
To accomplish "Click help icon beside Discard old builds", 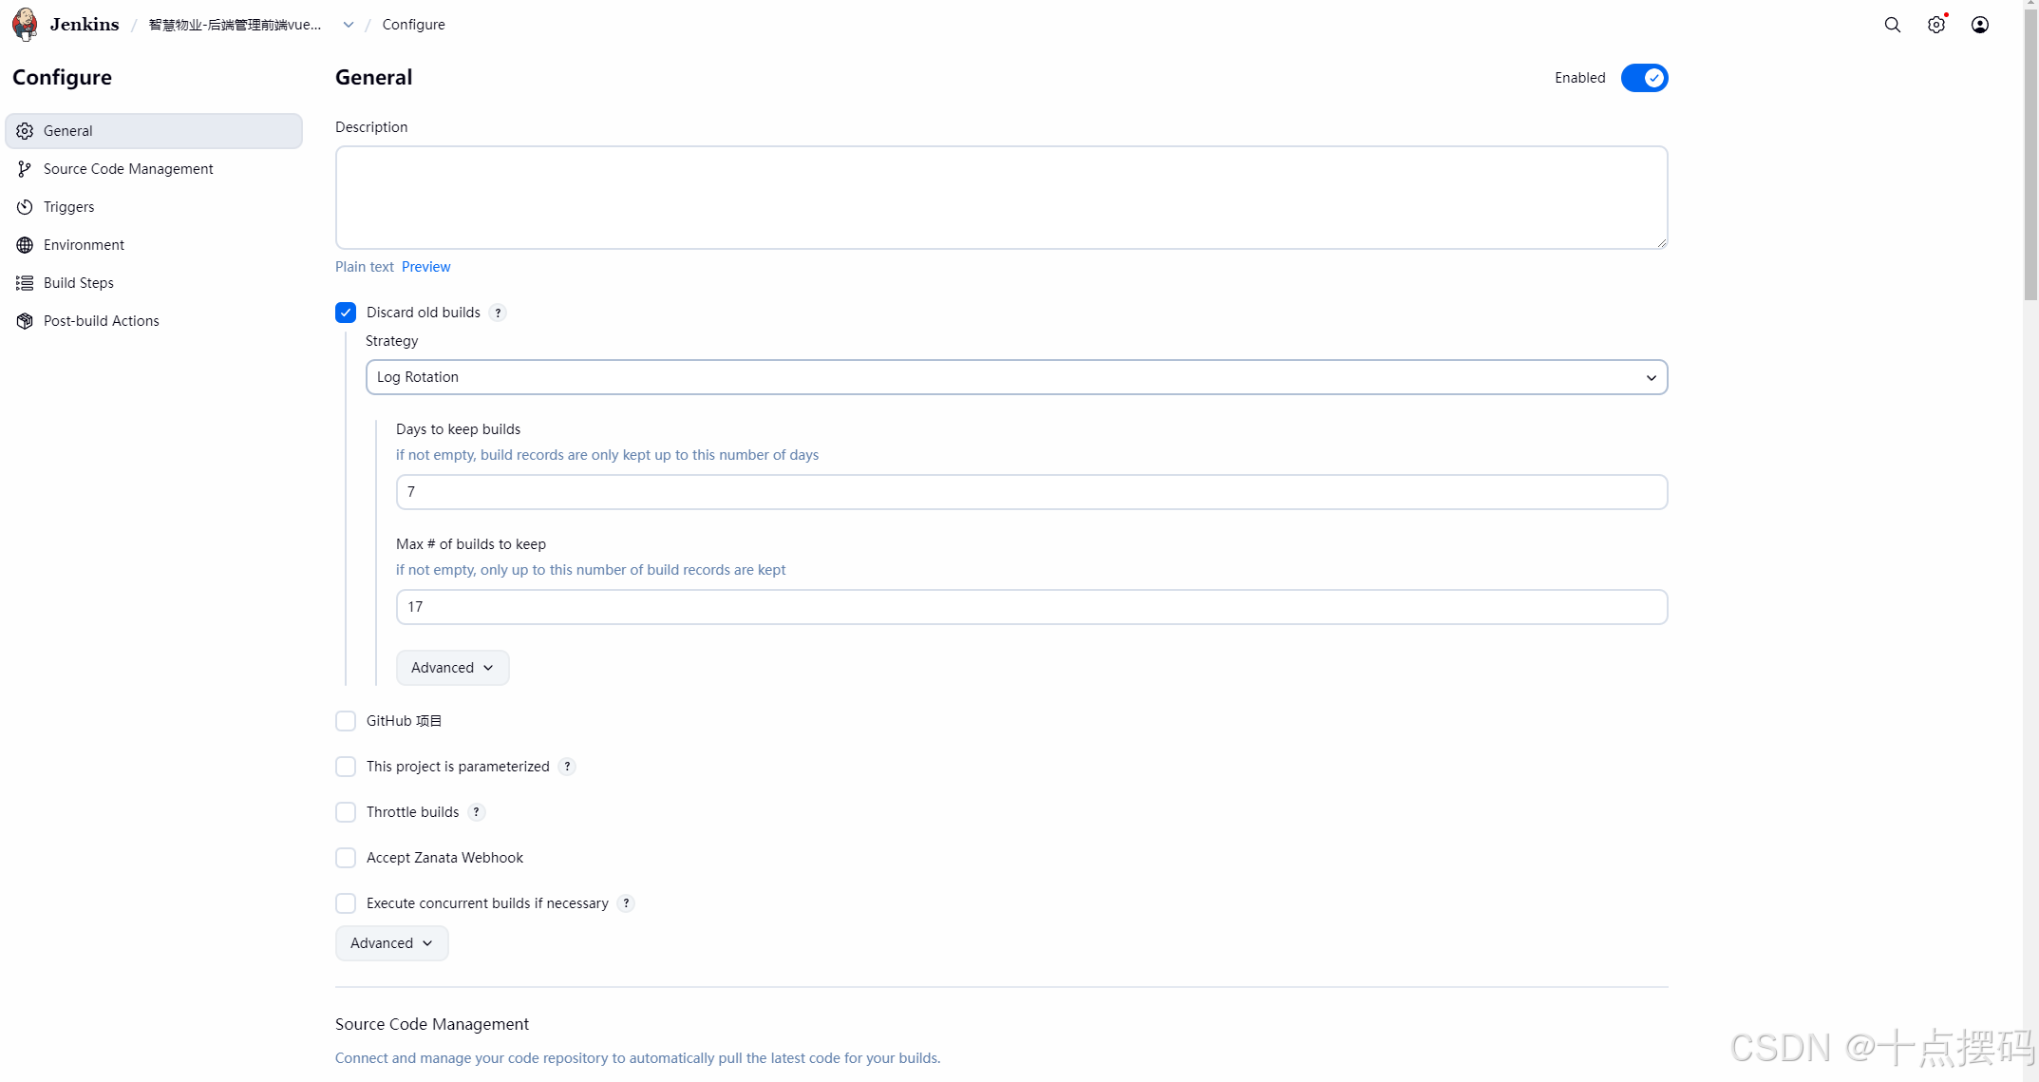I will [x=498, y=313].
